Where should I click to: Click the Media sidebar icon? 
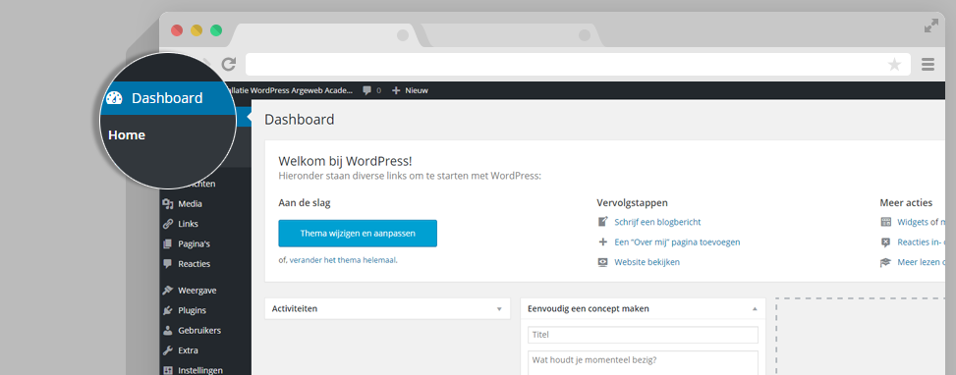coord(168,204)
